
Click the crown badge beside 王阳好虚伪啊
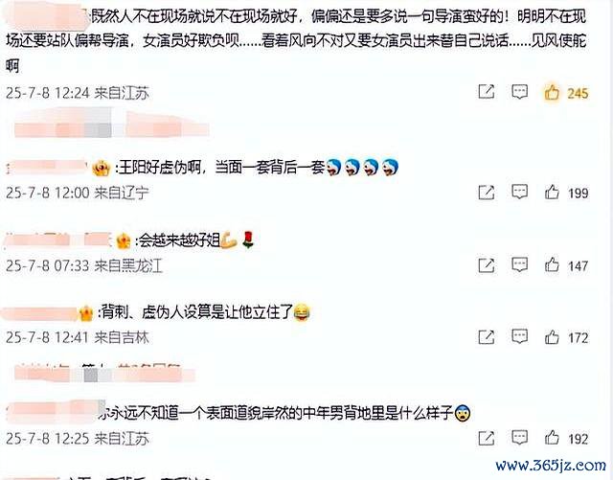tap(102, 169)
